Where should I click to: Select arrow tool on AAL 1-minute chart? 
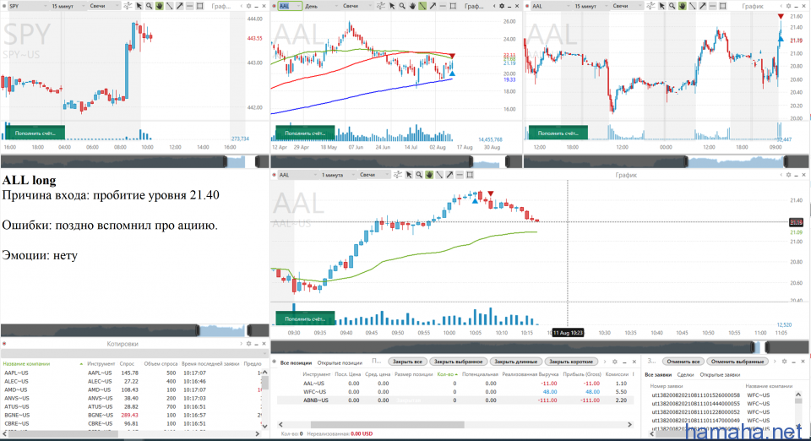449,175
